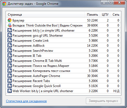Image resolution: width=127 pixels, height=108 pixels.
Task: Click memory value 3 228K for Web Worker
Action: [x=93, y=91]
